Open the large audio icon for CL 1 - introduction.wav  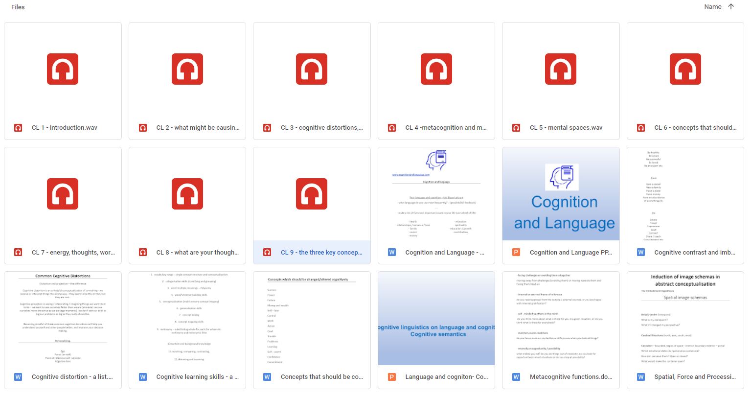63,69
